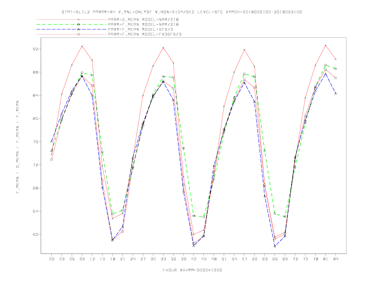Click y-axis tick label 84
This screenshot has width=366, height=282.
pyautogui.click(x=35, y=95)
